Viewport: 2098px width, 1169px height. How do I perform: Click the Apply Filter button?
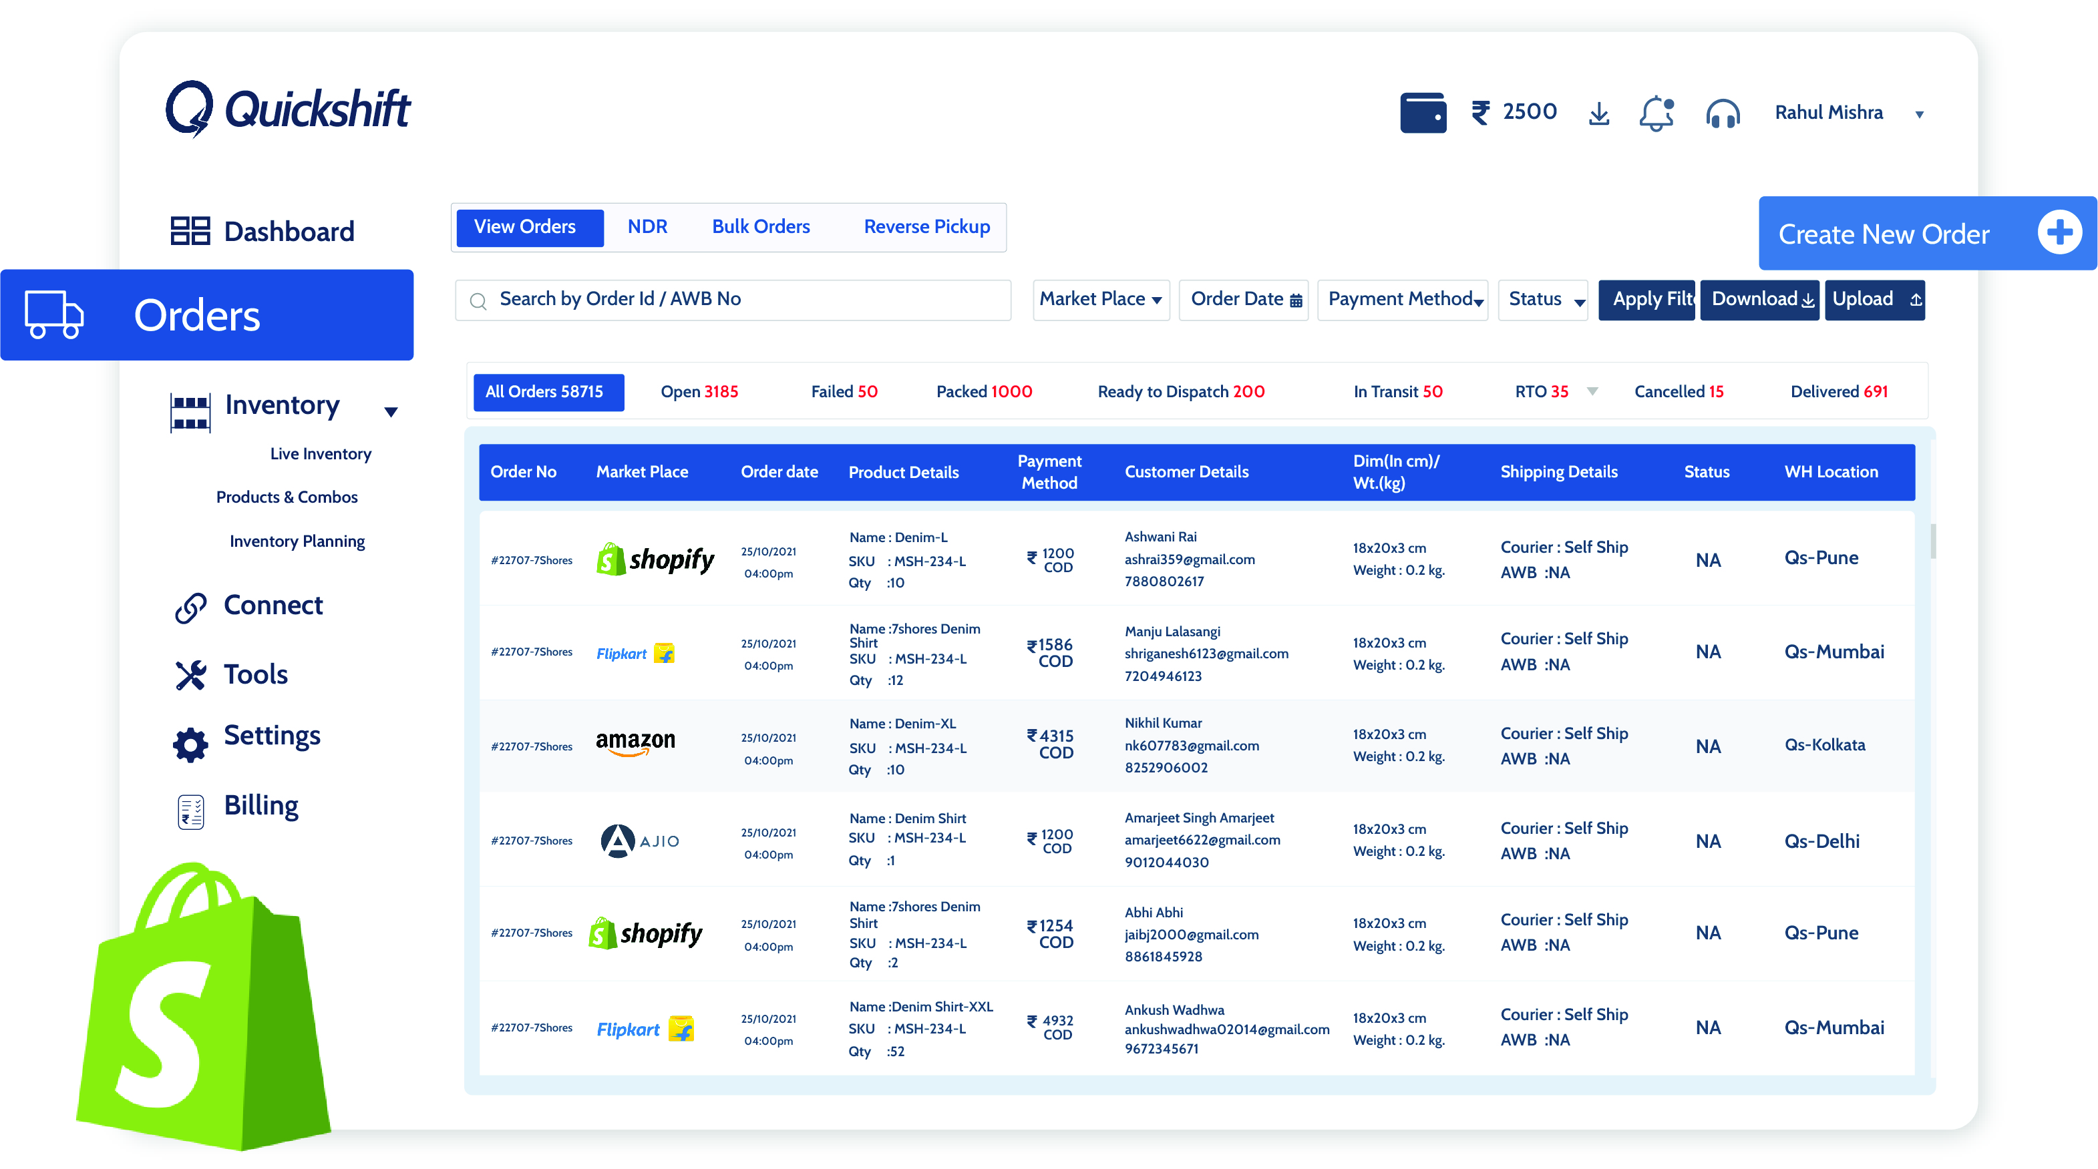[1646, 300]
